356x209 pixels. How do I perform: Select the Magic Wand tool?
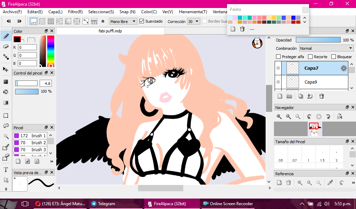point(6,136)
